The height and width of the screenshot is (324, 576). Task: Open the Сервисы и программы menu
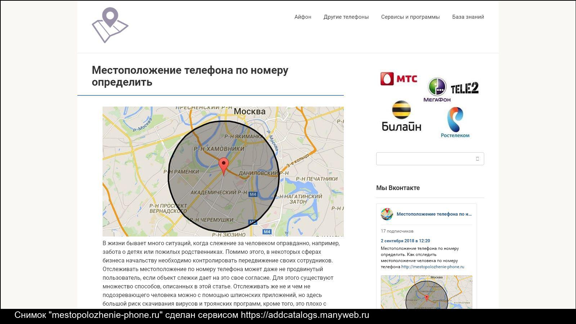pos(410,17)
